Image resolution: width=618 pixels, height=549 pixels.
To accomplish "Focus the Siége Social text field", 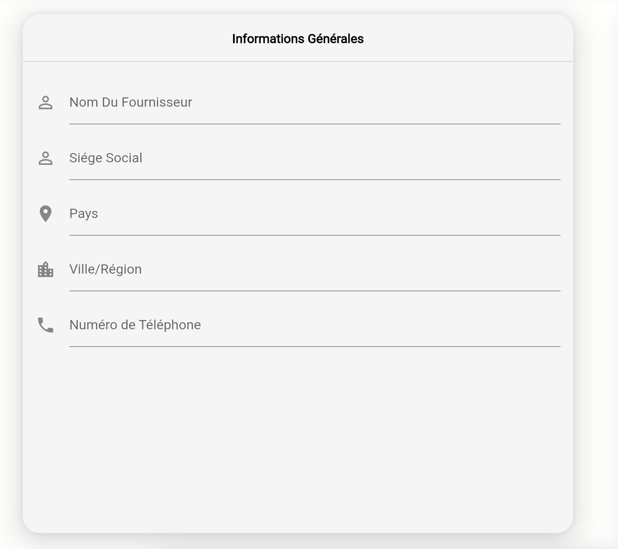I will click(x=314, y=158).
